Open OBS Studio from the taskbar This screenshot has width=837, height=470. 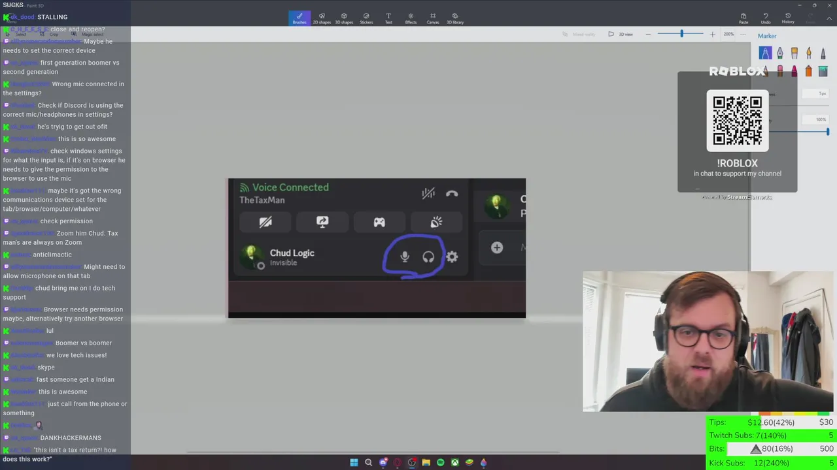pos(411,462)
